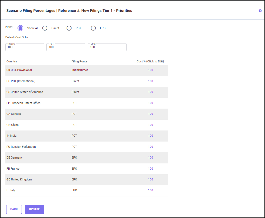Image resolution: width=265 pixels, height=218 pixels.
Task: Edit the United Kingdom cost percentage
Action: [151, 180]
